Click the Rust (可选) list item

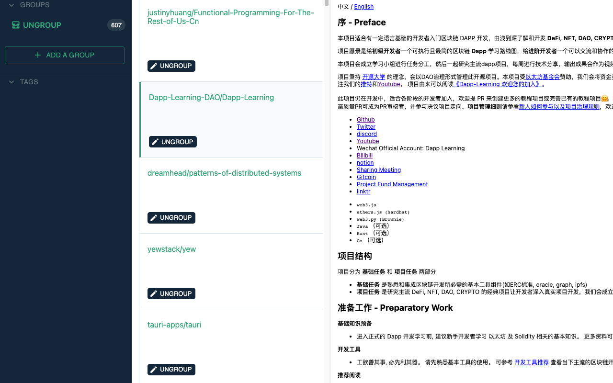click(373, 233)
